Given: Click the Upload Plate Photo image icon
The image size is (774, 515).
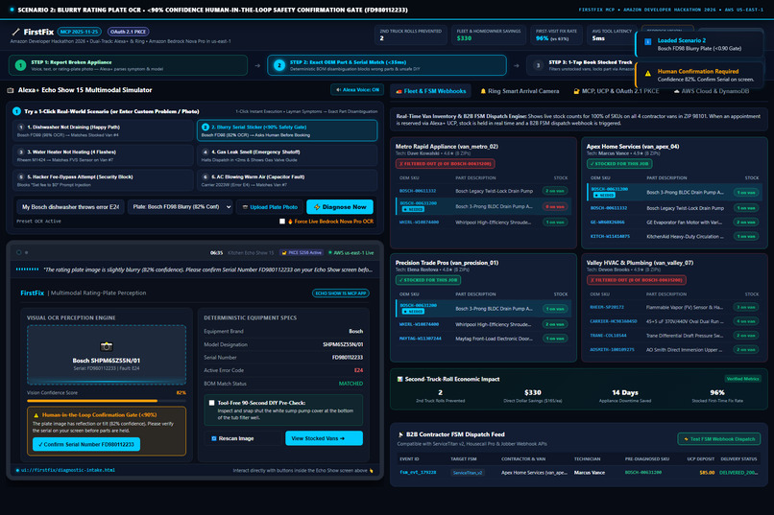Looking at the screenshot, I should click(x=245, y=207).
